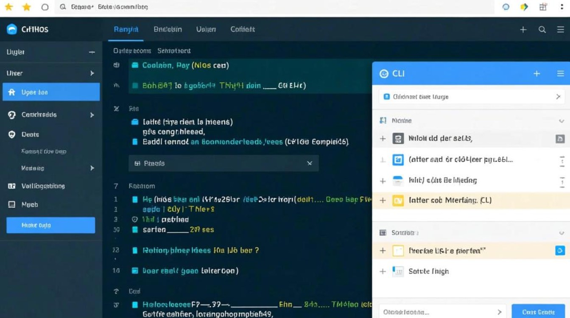This screenshot has height=318, width=570.
Task: Click the blue square icon on the highlighted Sorrtice row
Action: tap(560, 251)
